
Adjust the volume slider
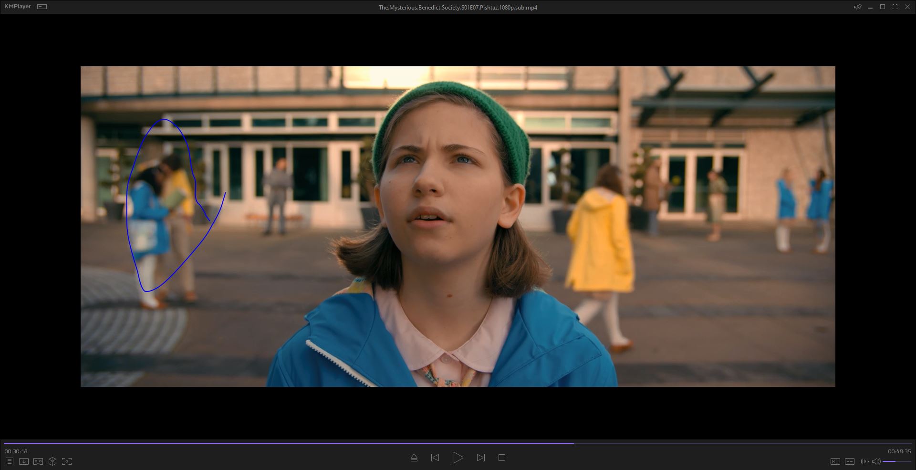point(896,461)
